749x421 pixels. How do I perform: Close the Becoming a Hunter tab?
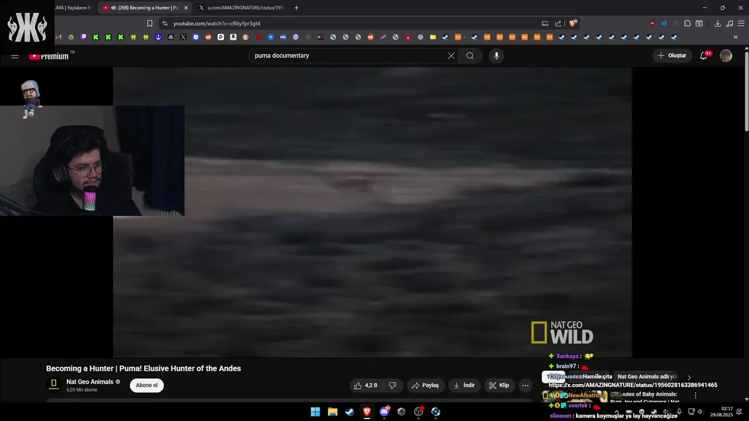point(186,8)
